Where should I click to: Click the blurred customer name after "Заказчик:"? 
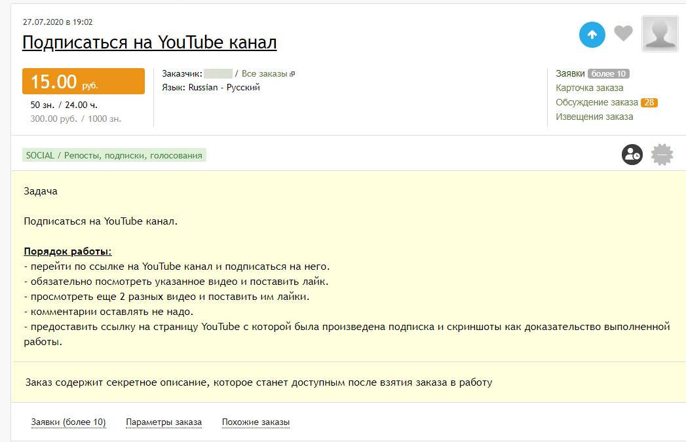(218, 74)
